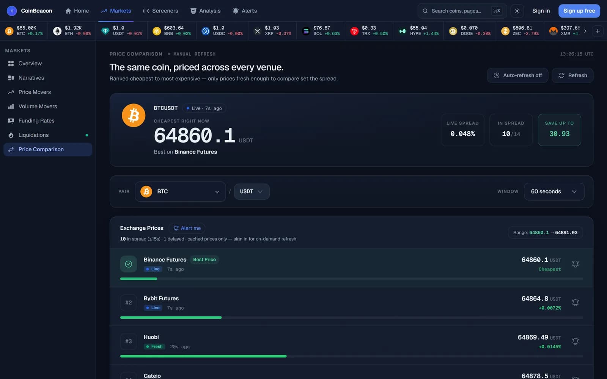The image size is (607, 379).
Task: Open Narratives in the sidebar
Action: click(48, 78)
